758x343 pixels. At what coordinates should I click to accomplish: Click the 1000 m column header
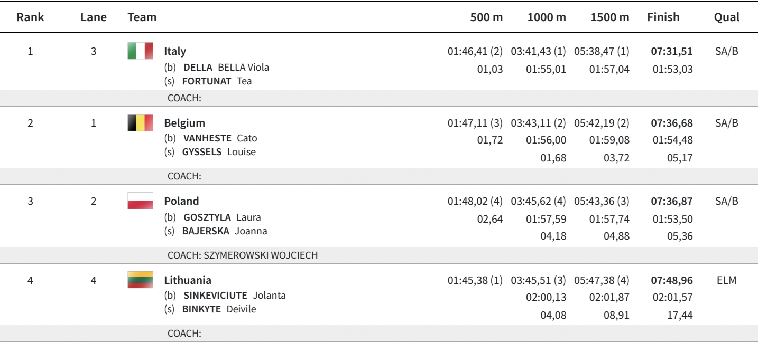pyautogui.click(x=547, y=17)
